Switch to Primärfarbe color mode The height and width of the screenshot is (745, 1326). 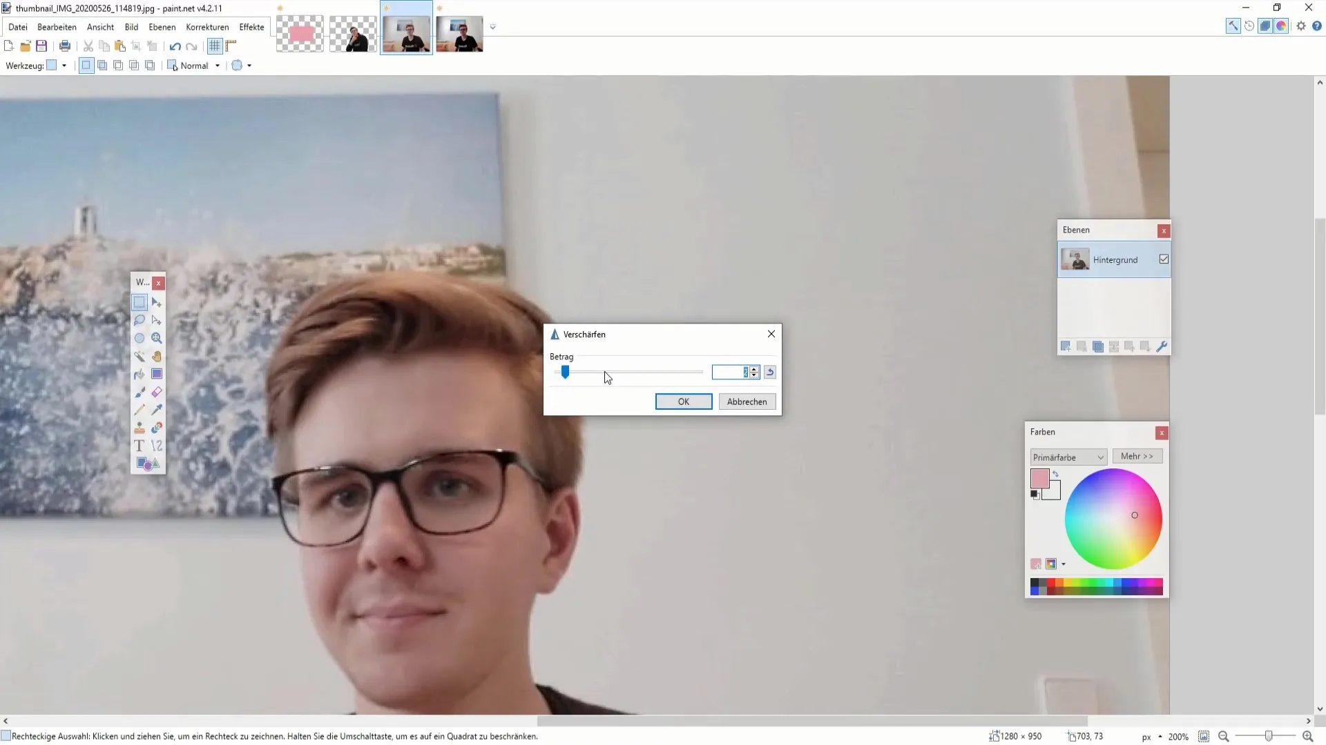pyautogui.click(x=1066, y=456)
